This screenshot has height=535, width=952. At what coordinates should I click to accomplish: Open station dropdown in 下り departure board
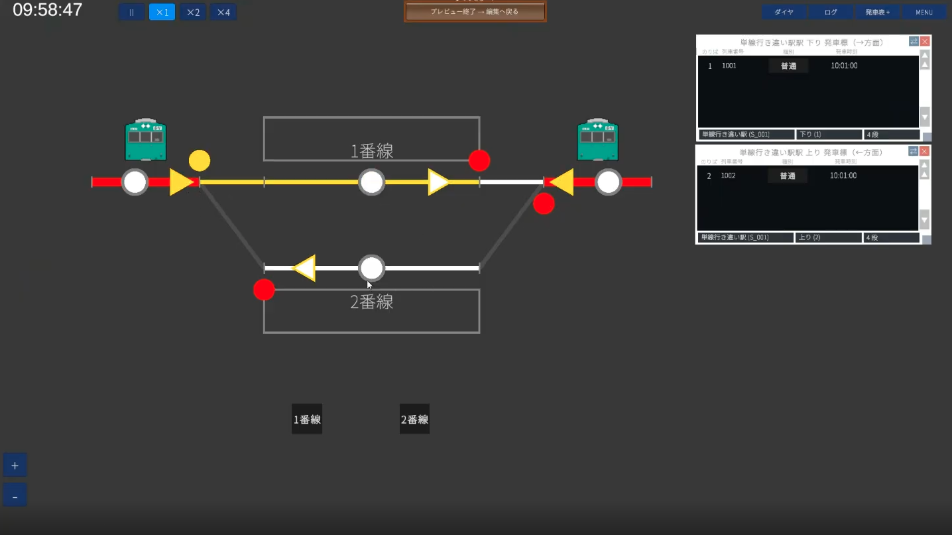coord(746,135)
